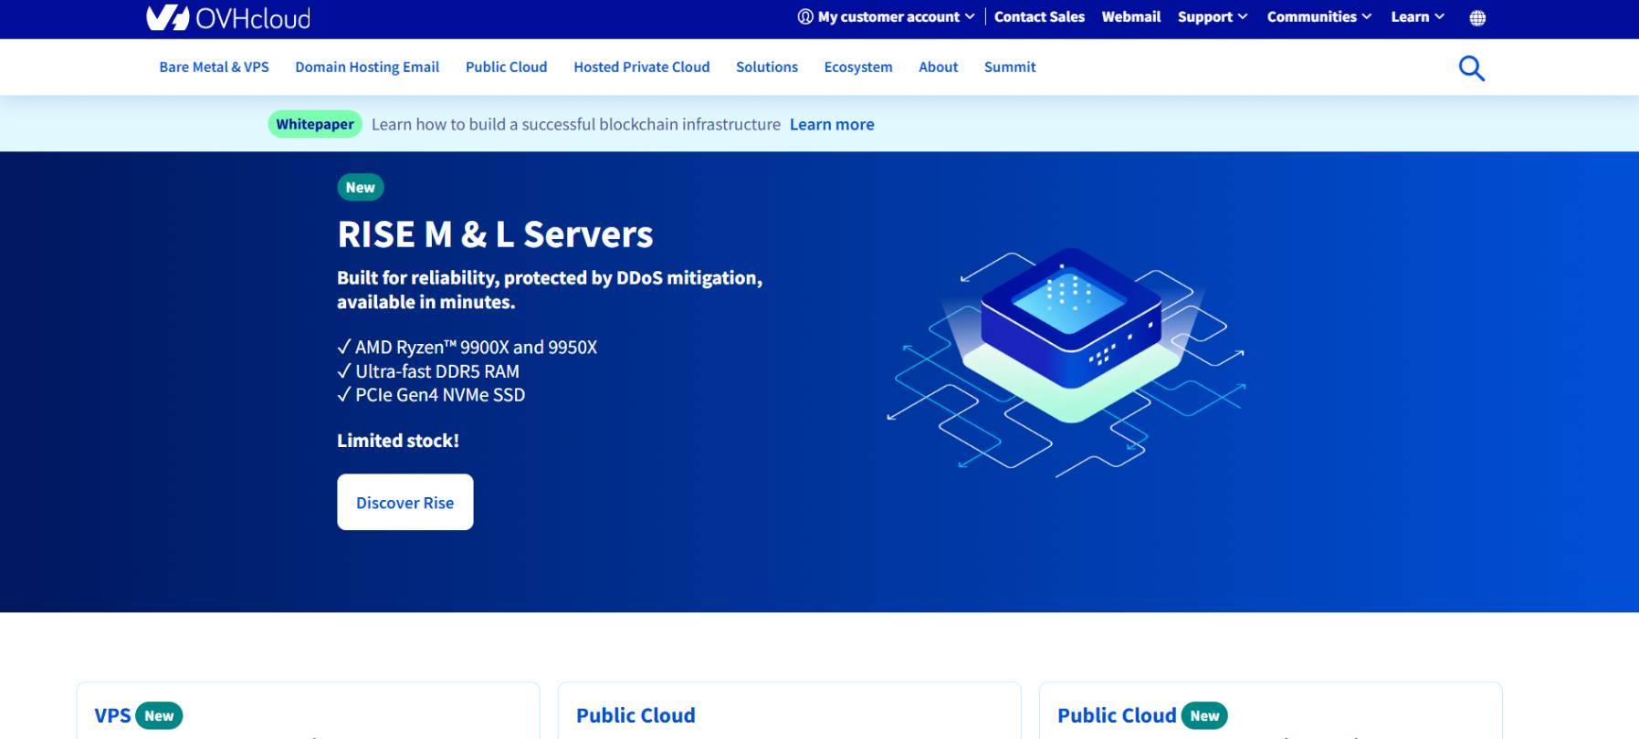
Task: Open Summit menu item
Action: [x=1010, y=67]
